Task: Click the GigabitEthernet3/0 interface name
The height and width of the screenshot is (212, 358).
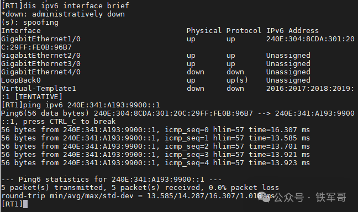Action: [41, 64]
